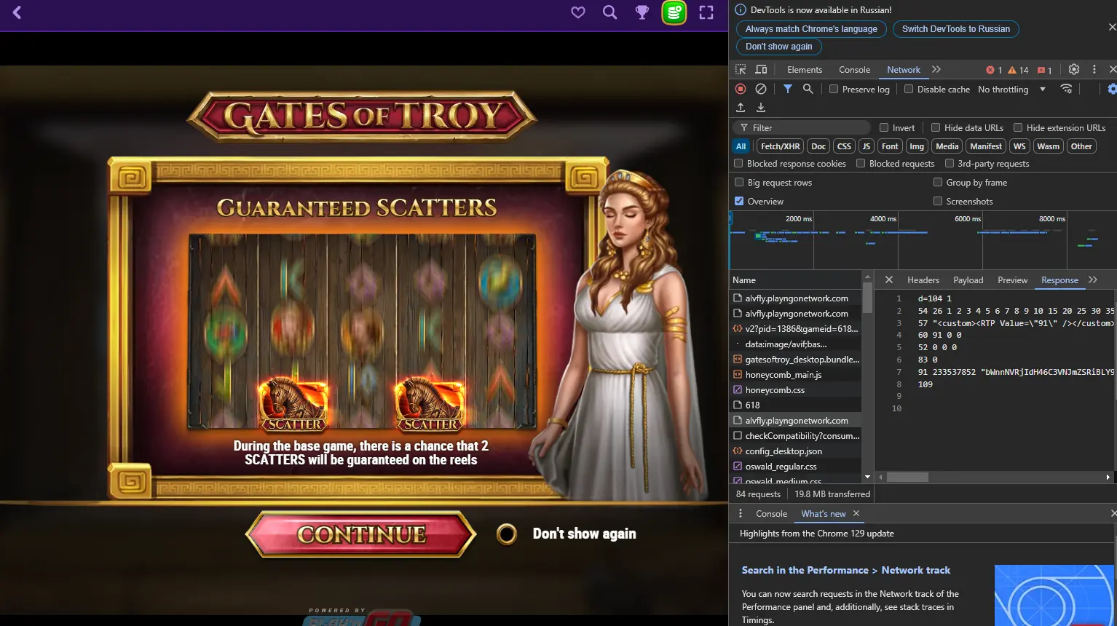Filter requests by WS type

pos(1019,146)
